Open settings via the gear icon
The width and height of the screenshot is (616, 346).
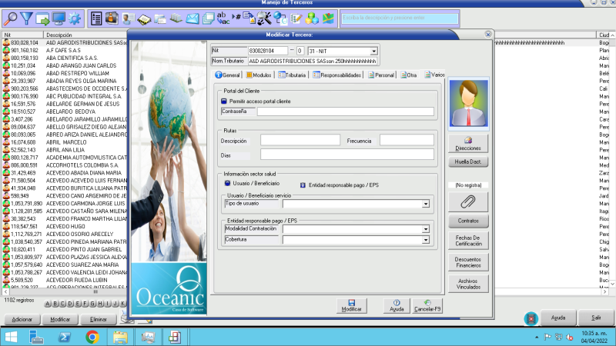[75, 18]
